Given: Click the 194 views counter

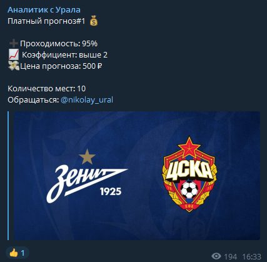Looking at the screenshot, I should (x=230, y=256).
